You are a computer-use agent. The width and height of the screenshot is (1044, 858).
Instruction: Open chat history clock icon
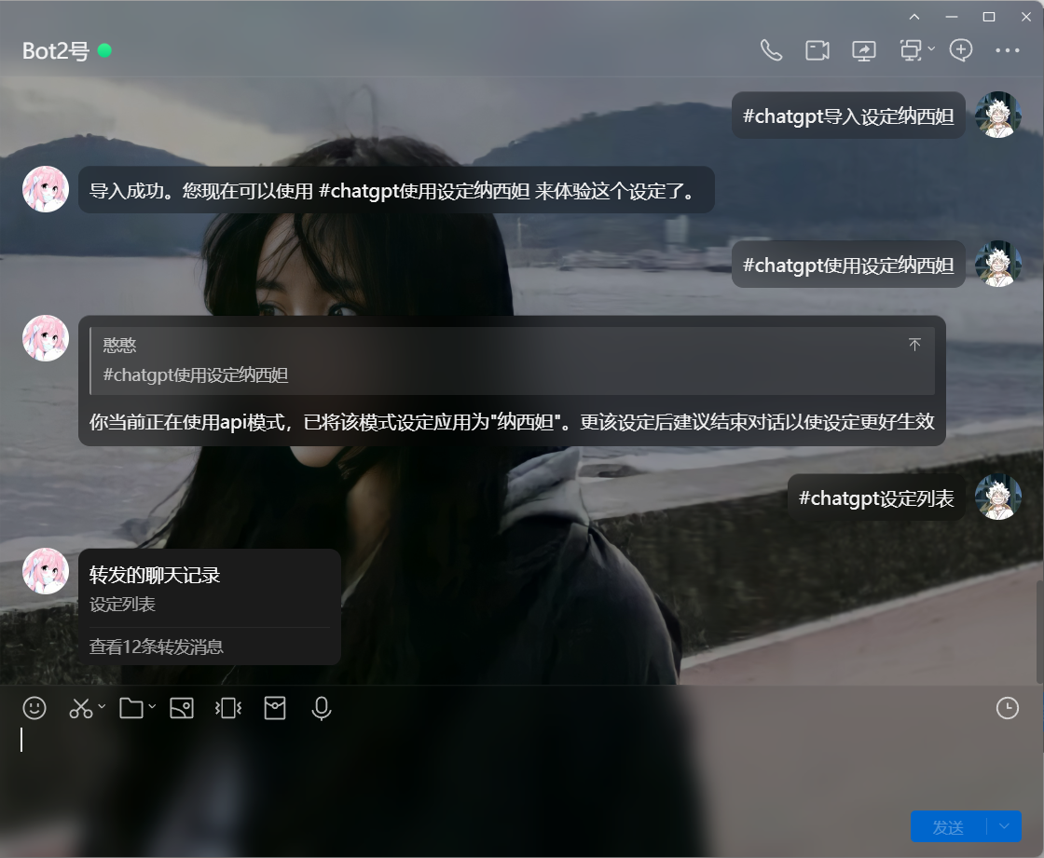(1008, 708)
